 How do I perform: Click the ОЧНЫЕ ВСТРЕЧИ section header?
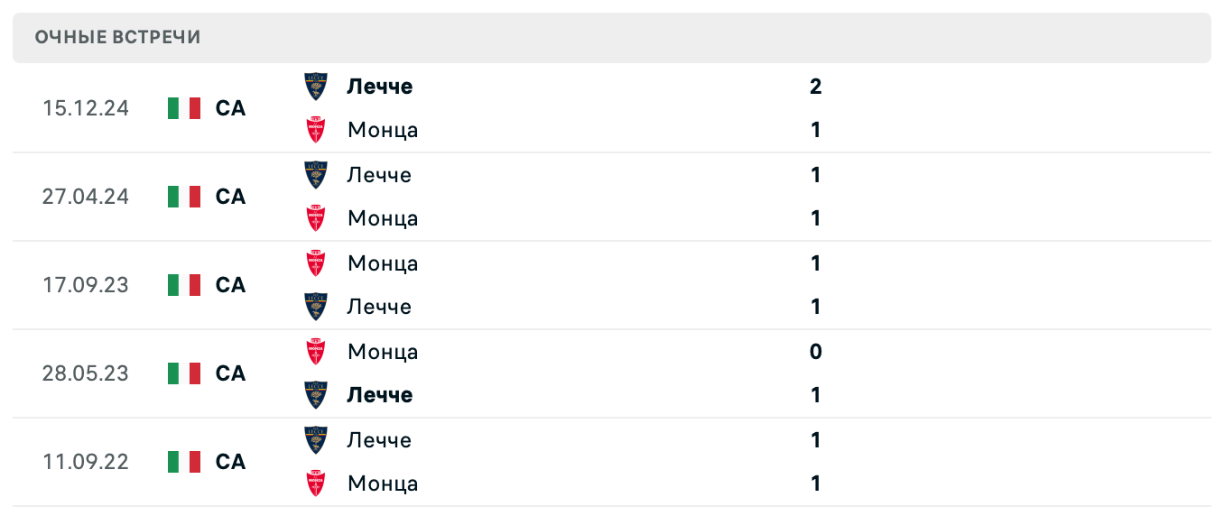click(x=118, y=37)
